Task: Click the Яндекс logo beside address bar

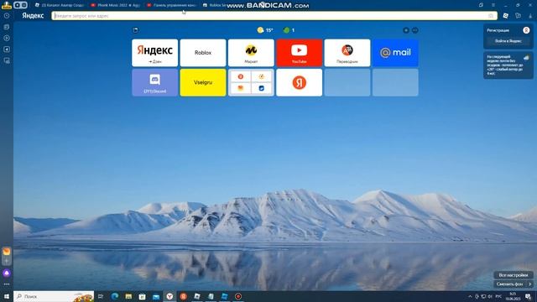Action: coord(33,16)
